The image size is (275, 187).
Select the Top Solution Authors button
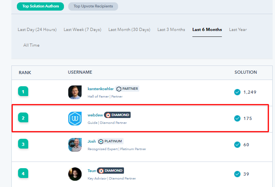point(40,6)
